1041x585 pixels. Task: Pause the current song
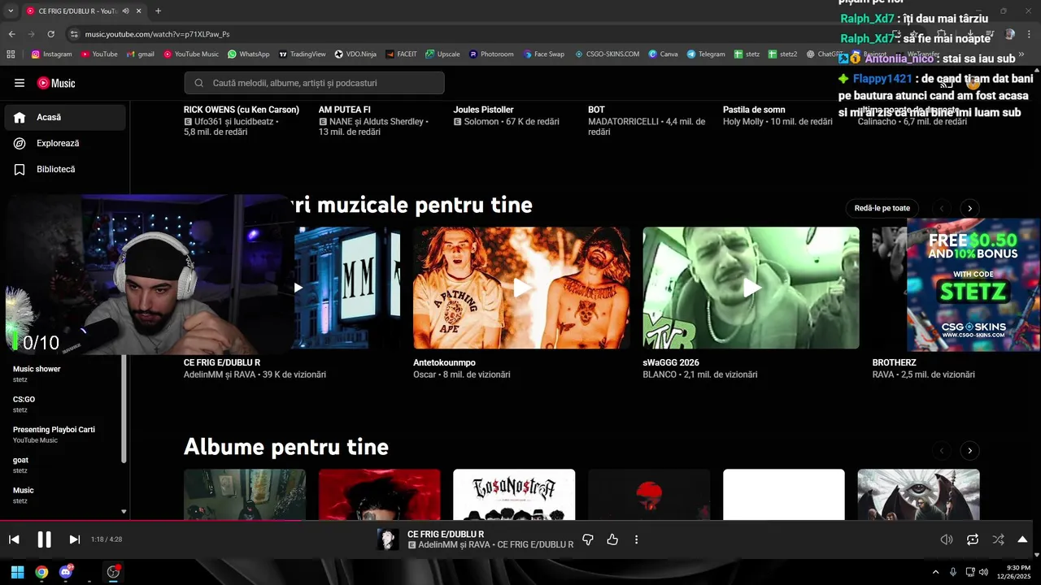pos(44,539)
